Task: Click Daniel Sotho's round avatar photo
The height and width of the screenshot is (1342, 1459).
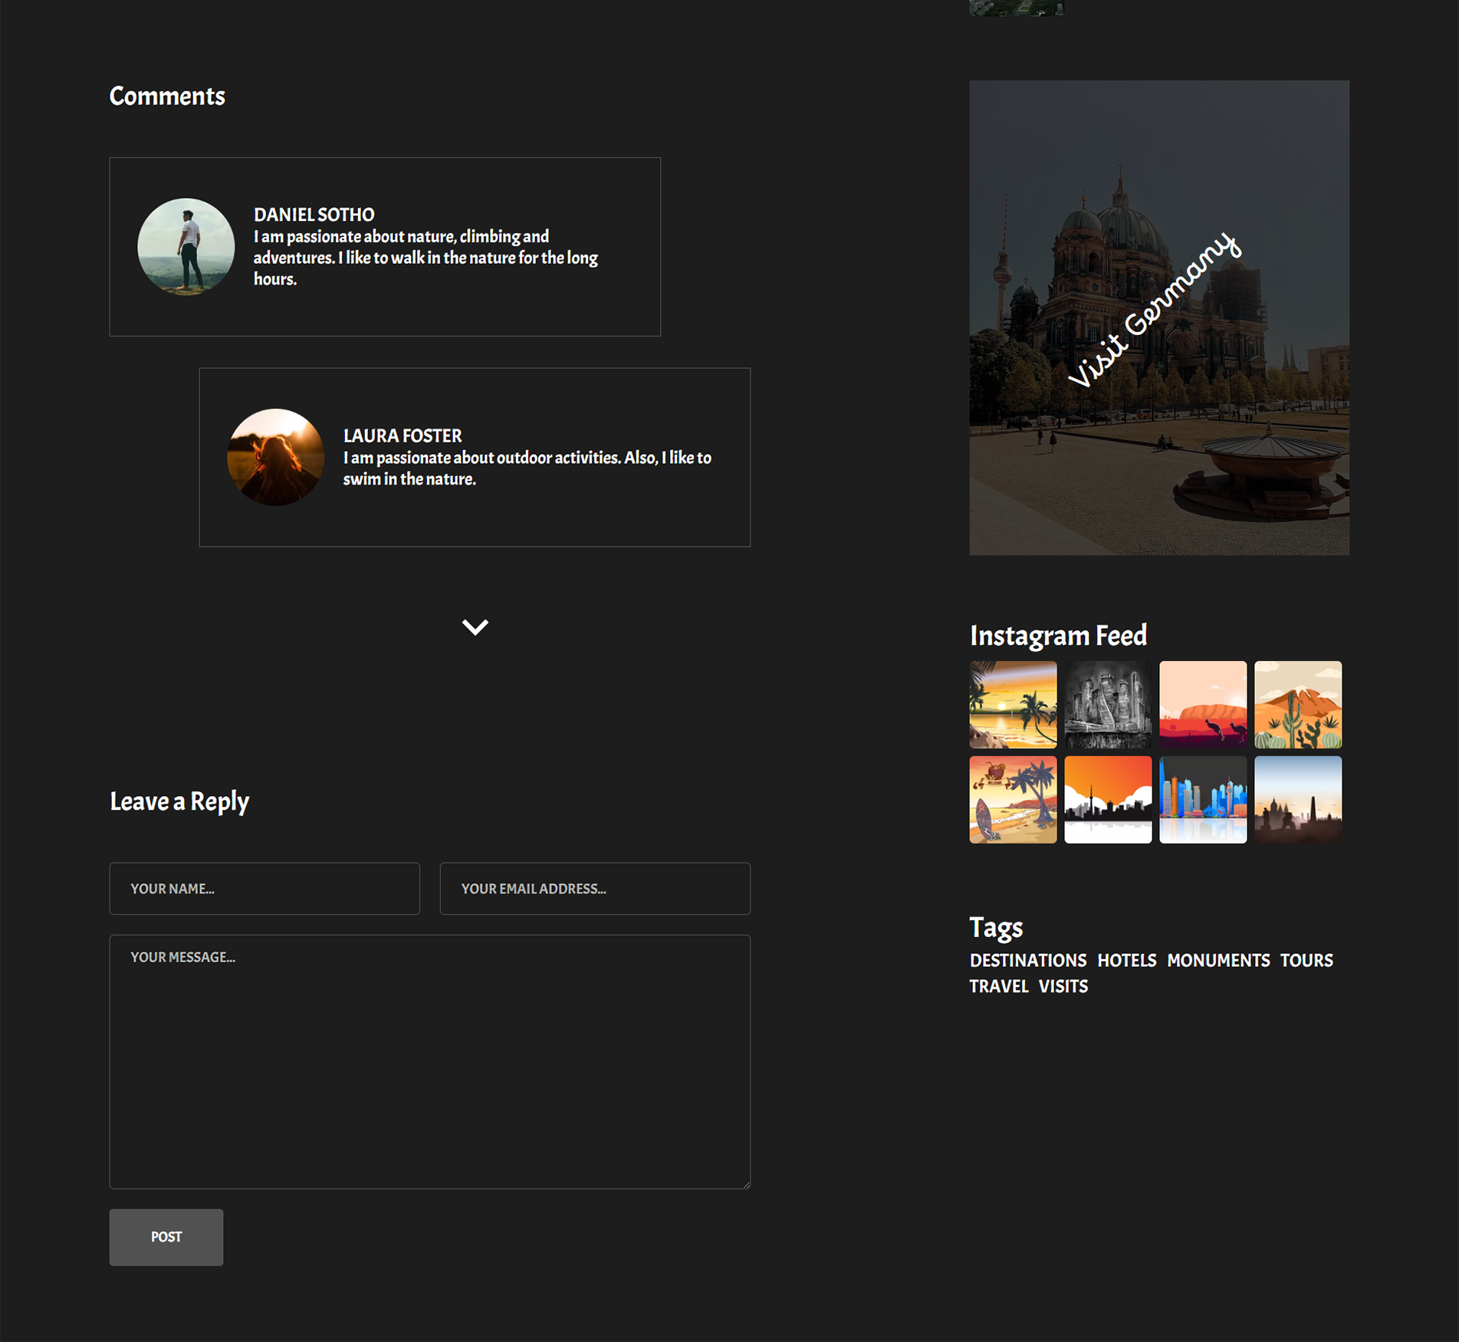Action: pyautogui.click(x=186, y=247)
